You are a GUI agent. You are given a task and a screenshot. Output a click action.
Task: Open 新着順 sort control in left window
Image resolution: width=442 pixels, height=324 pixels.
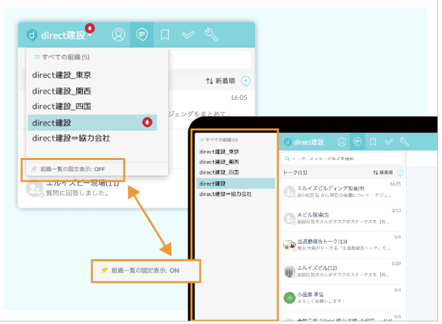221,81
